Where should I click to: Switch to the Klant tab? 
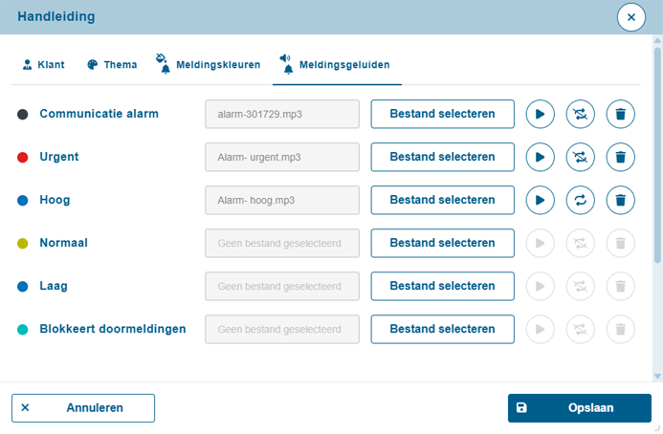44,65
